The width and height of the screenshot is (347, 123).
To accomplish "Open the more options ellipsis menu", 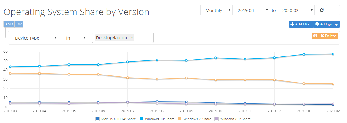I will click(x=334, y=10).
